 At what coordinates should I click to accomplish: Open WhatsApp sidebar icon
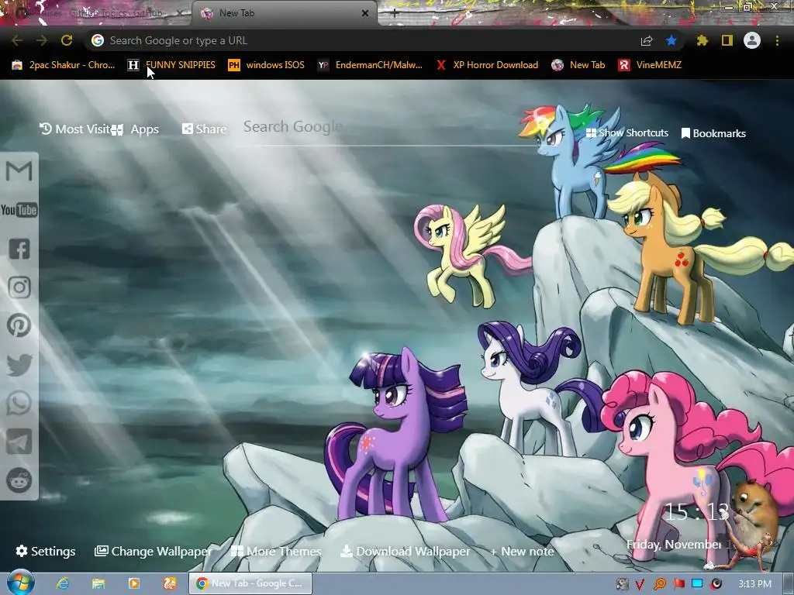point(19,403)
